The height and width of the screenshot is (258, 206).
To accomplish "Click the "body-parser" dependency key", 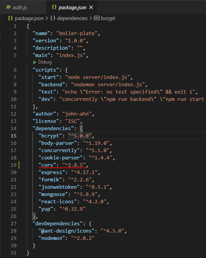I will coord(58,143).
